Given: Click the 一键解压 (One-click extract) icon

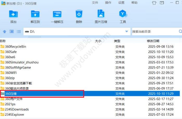Looking at the screenshot, I should click(x=57, y=14).
